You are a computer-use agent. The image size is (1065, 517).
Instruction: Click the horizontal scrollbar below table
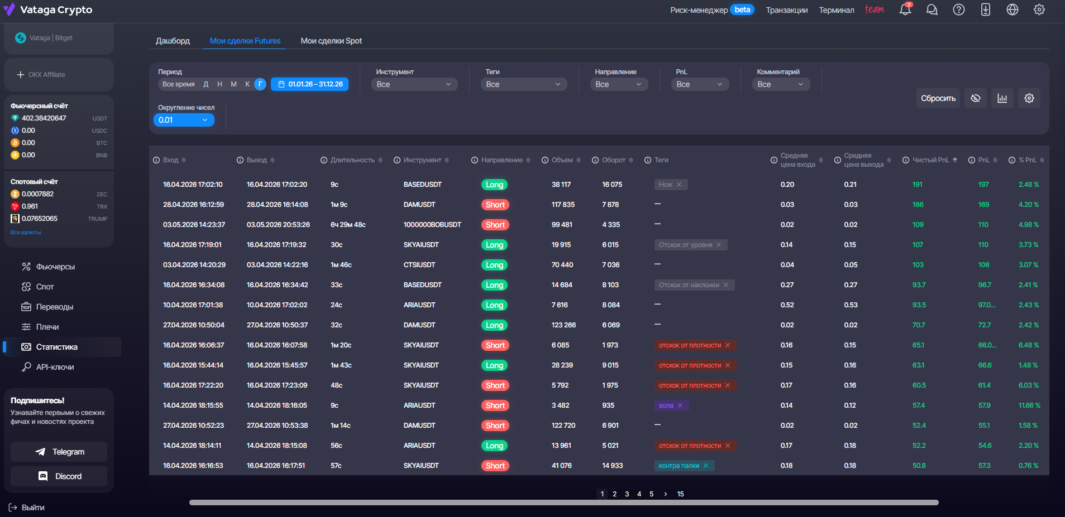coord(563,502)
